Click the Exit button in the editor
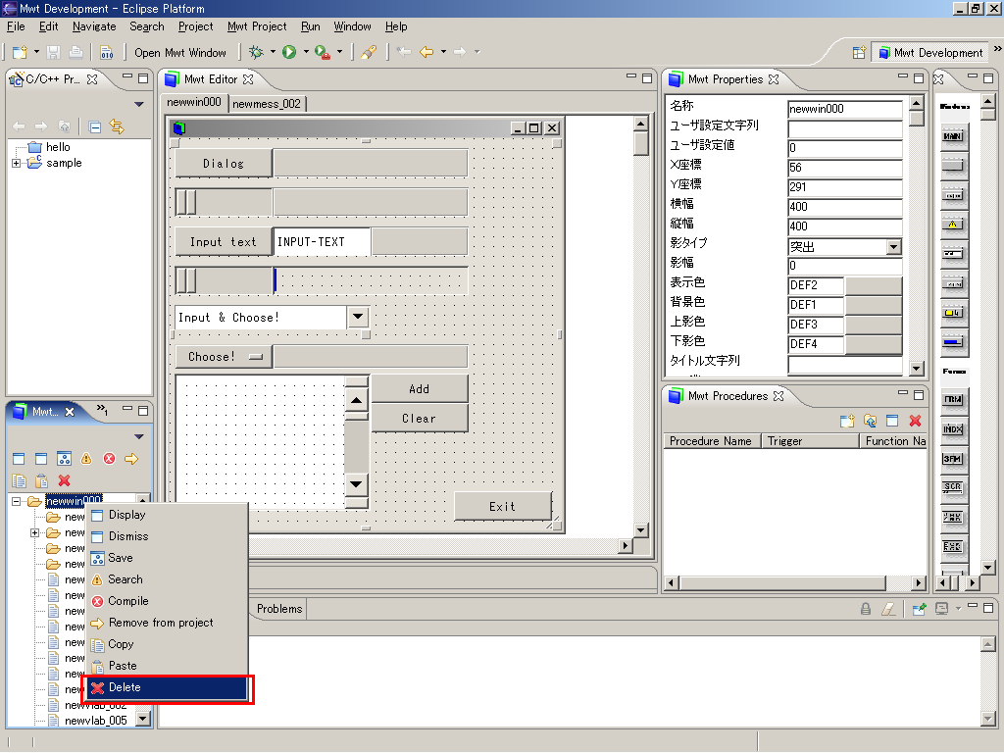The width and height of the screenshot is (1004, 753). pos(503,507)
